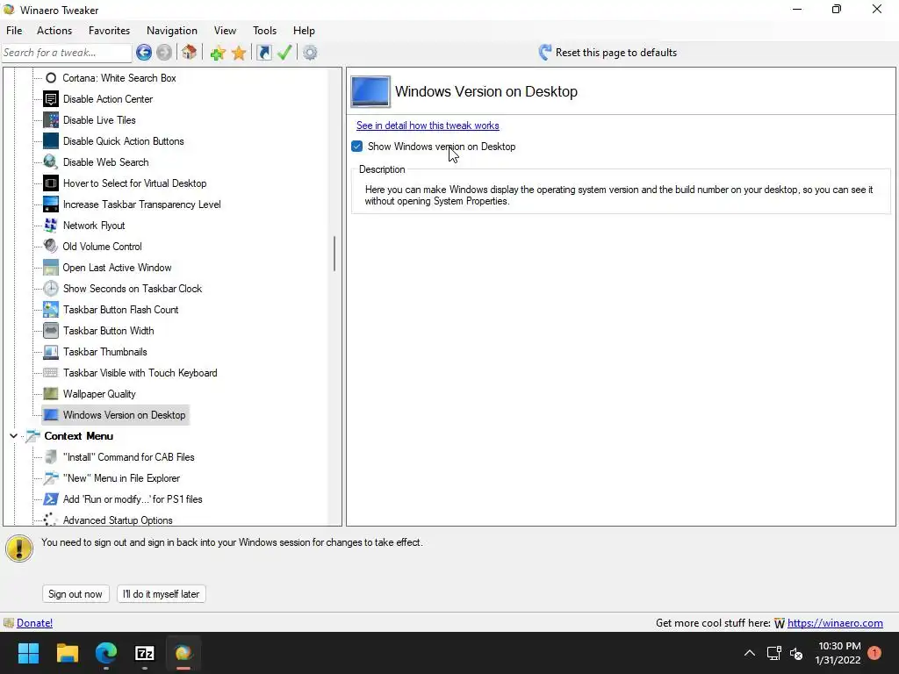Click the Wallpaper Quality icon
Screen dimensions: 899x674
pos(51,394)
